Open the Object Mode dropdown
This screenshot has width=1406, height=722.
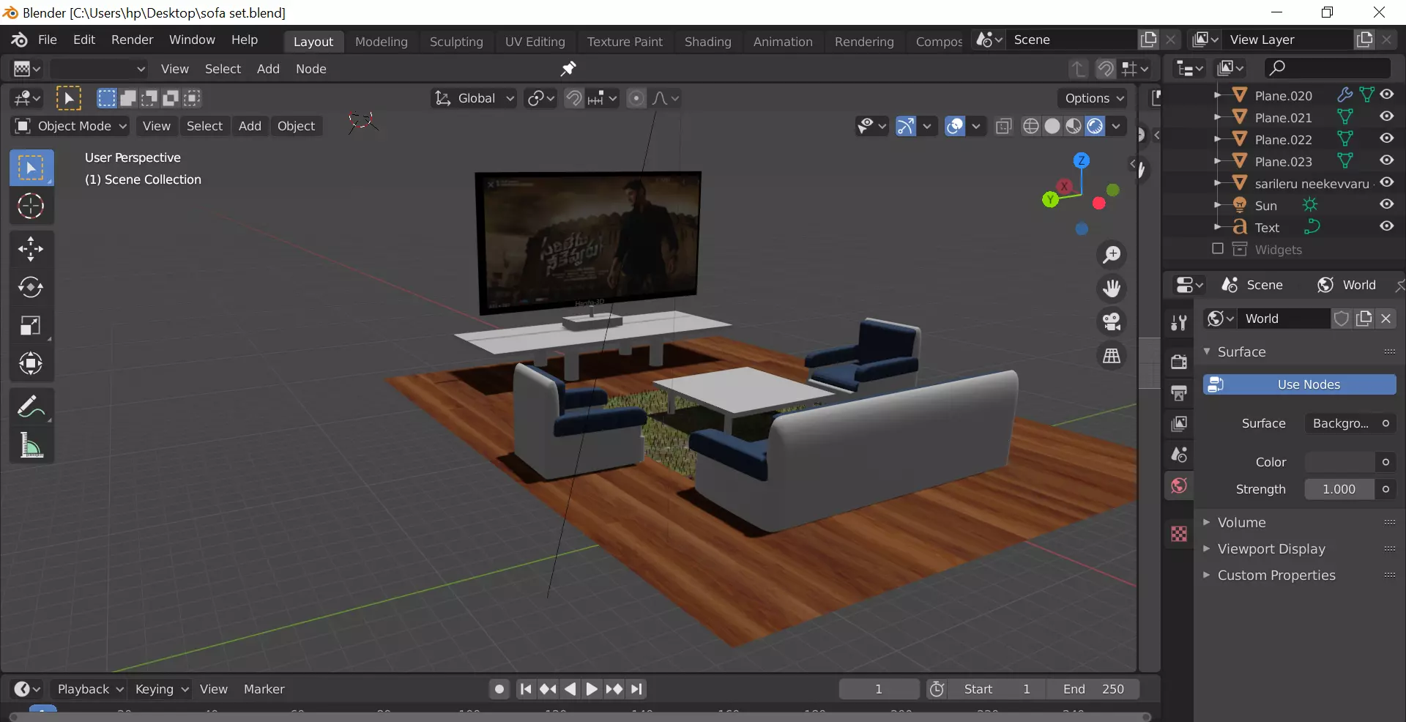pyautogui.click(x=71, y=126)
